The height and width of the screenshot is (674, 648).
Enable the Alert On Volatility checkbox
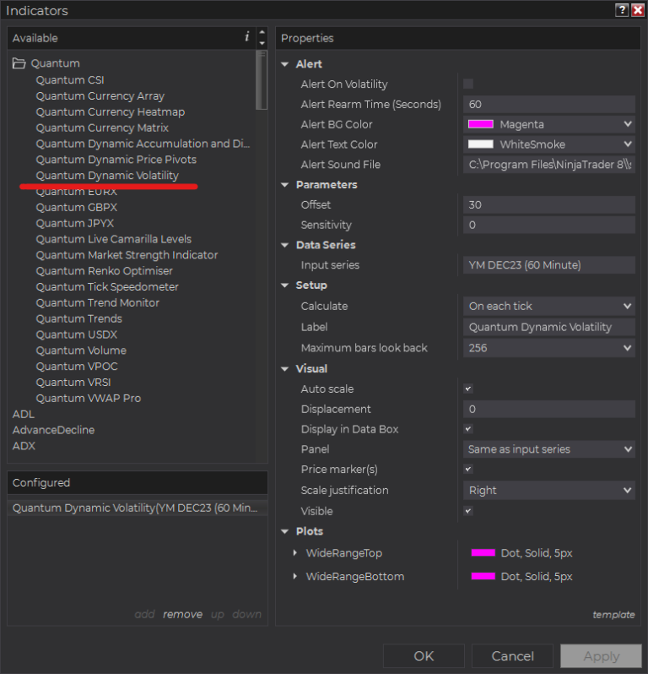[x=468, y=84]
